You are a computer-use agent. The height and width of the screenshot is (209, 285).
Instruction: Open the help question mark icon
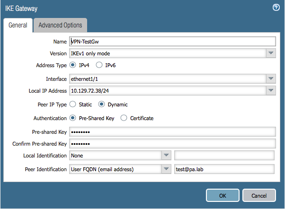(276, 8)
